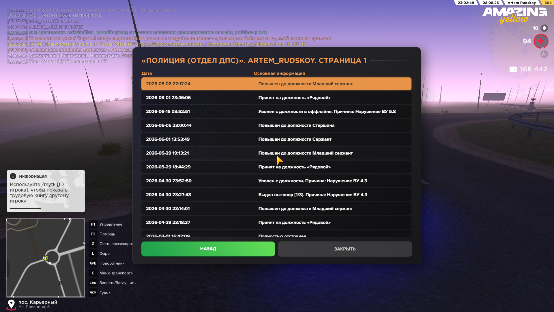Click the Artem Rudskoy name in top bar

[x=522, y=3]
